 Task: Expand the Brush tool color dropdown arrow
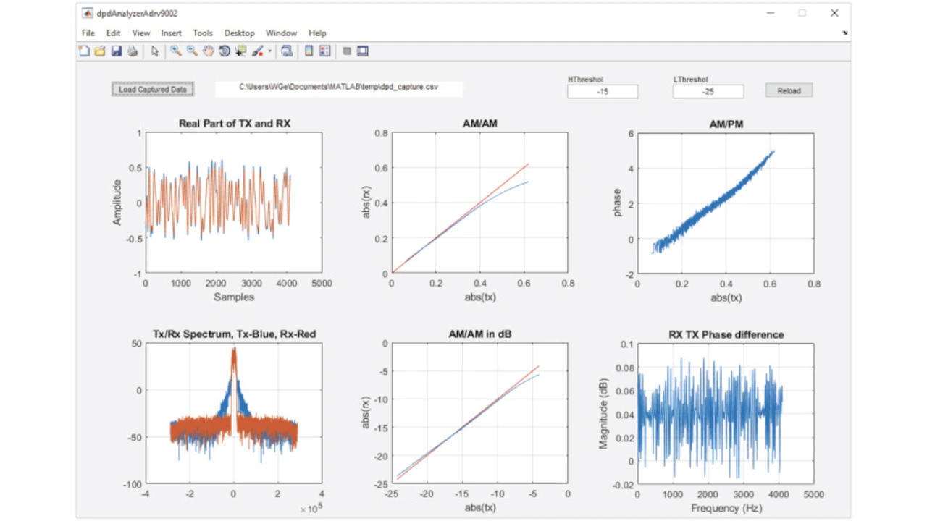(270, 51)
